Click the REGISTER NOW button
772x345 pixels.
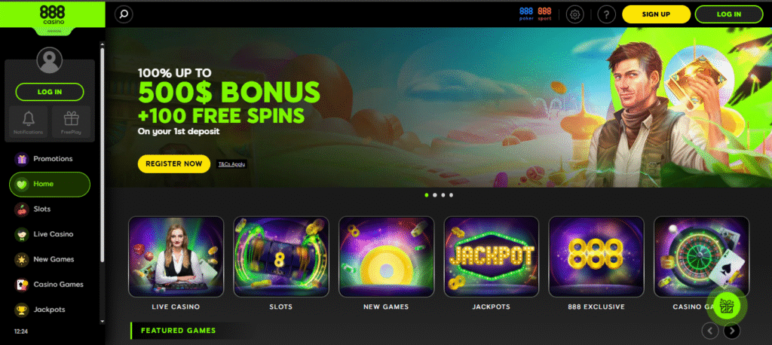pos(174,164)
